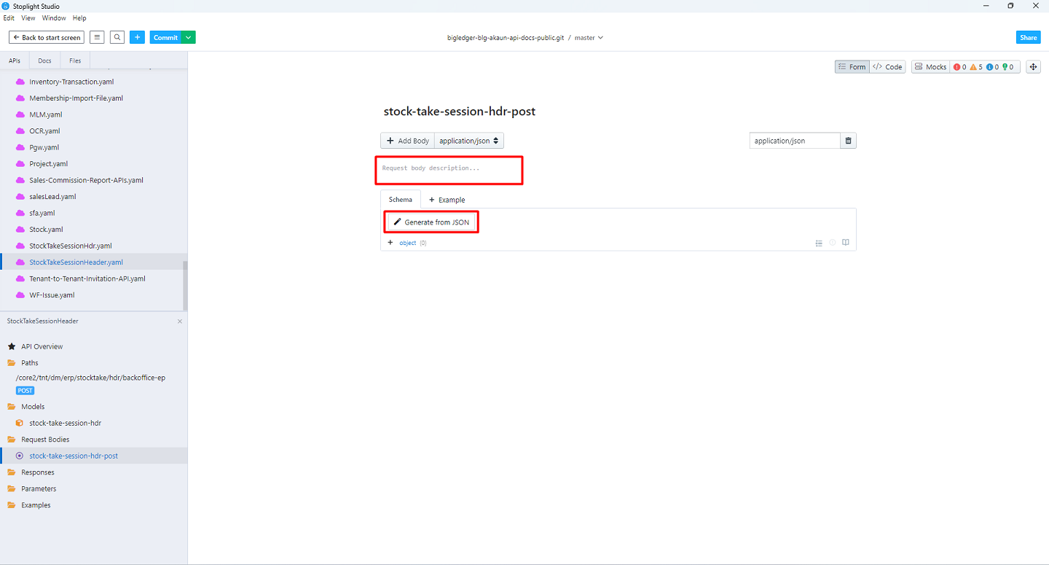Open the Mocks panel
The width and height of the screenshot is (1049, 565).
pos(930,67)
